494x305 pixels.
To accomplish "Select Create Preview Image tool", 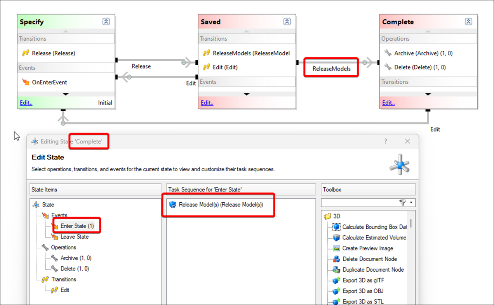I will [367, 248].
